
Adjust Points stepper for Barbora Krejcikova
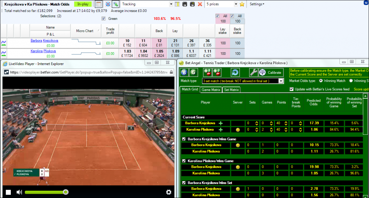coord(286,123)
